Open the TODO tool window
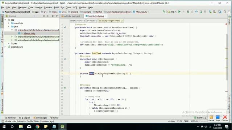Image resolution: width=232 pixels, height=130 pixels. [x=54, y=118]
